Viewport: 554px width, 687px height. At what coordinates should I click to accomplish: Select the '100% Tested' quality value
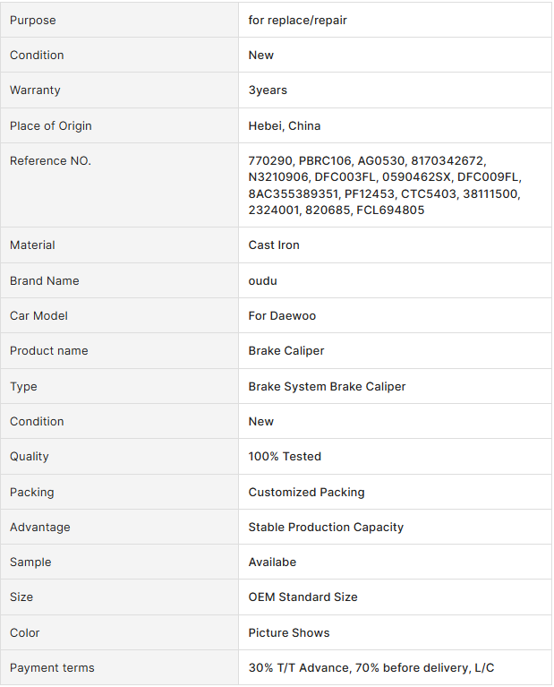pyautogui.click(x=285, y=456)
